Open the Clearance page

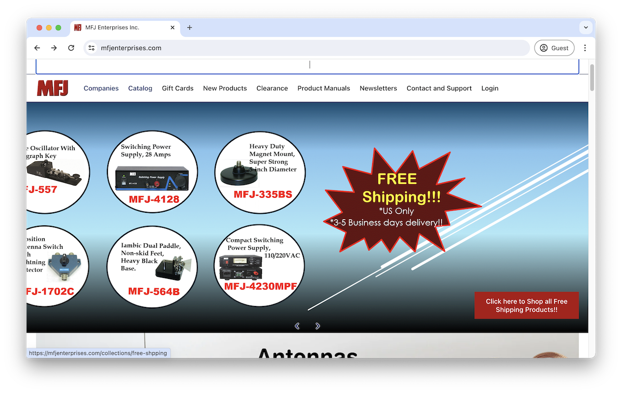pyautogui.click(x=272, y=88)
